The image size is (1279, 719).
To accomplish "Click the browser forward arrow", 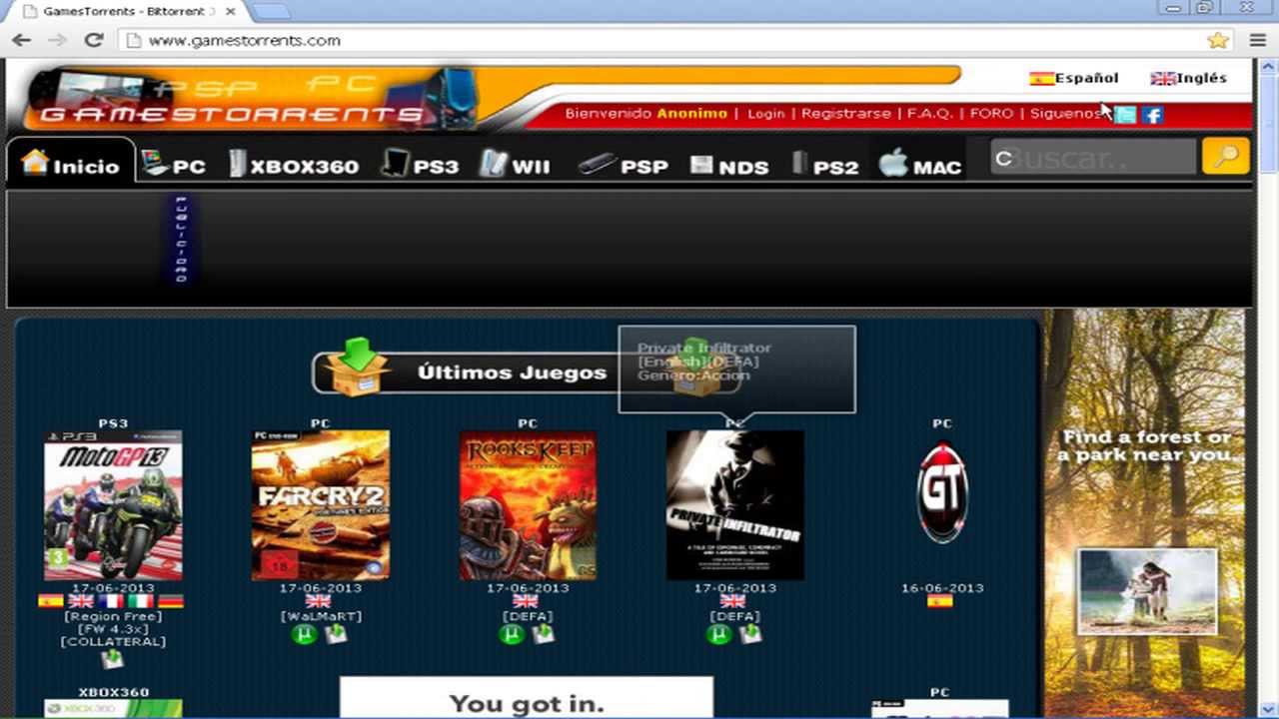I will click(57, 40).
